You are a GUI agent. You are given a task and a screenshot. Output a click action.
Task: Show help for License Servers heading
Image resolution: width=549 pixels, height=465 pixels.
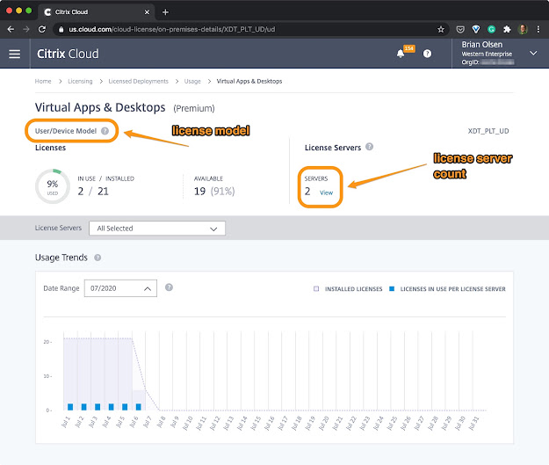pos(370,147)
